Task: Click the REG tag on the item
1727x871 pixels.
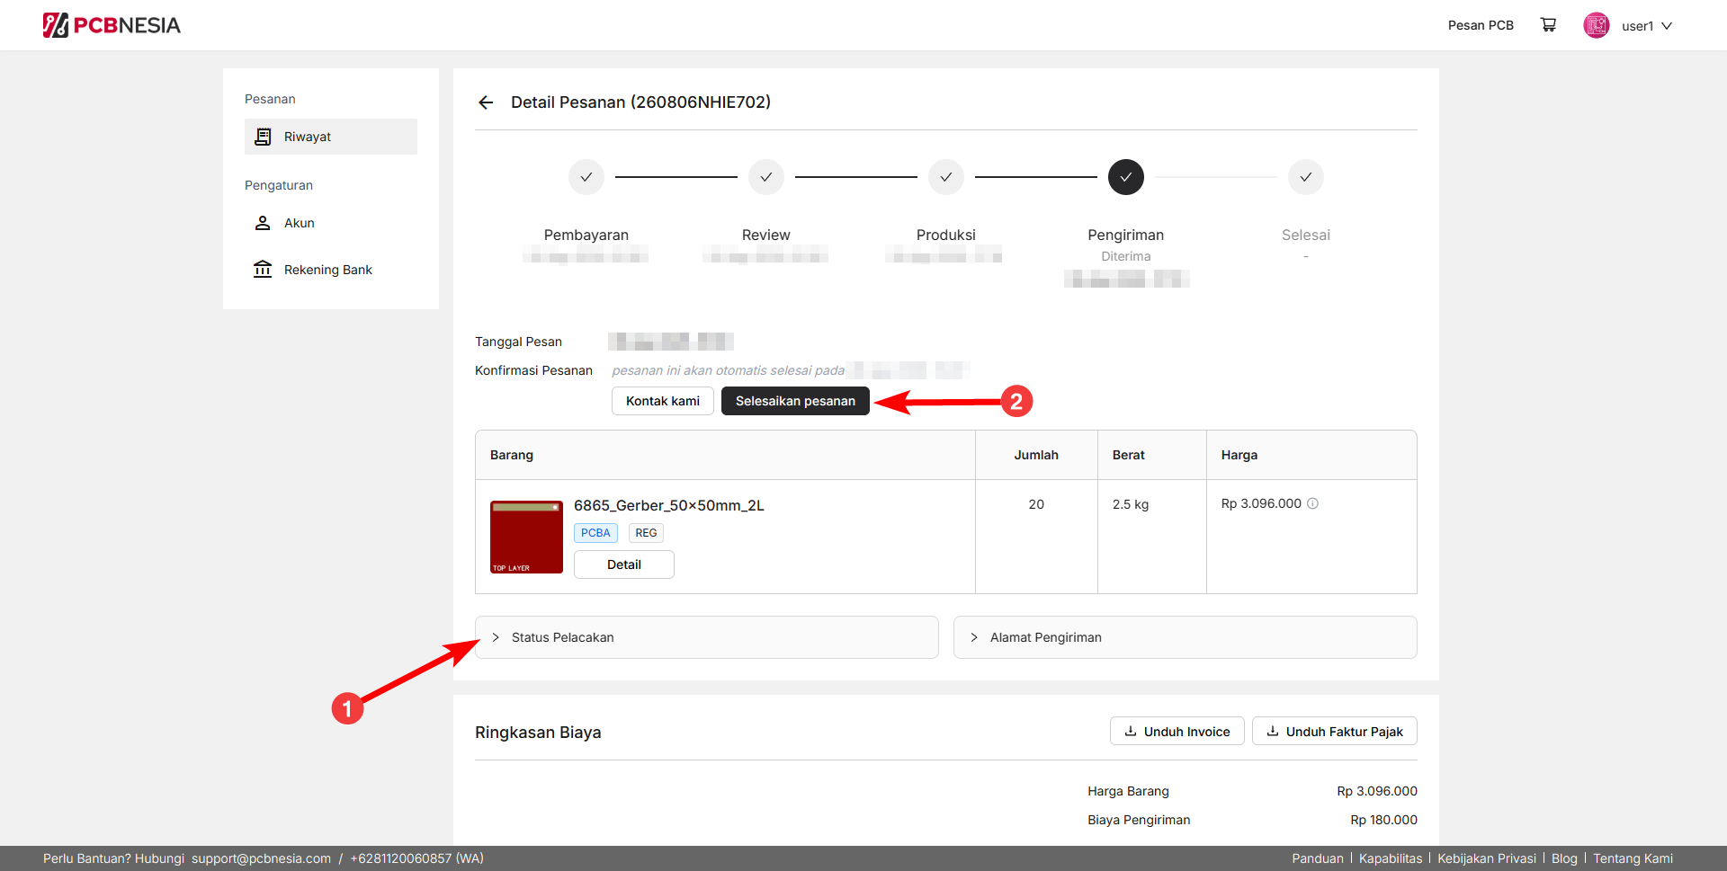Action: pyautogui.click(x=646, y=533)
